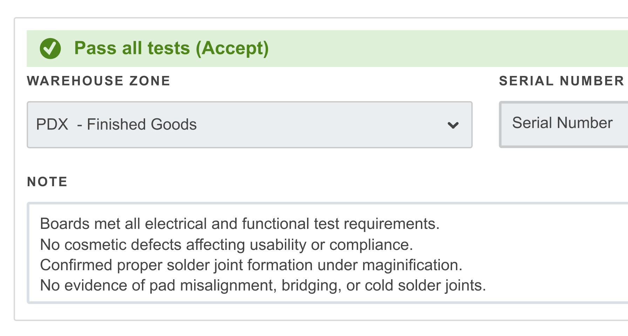Open the Warehouse Zone dropdown
The image size is (628, 336).
pyautogui.click(x=250, y=125)
